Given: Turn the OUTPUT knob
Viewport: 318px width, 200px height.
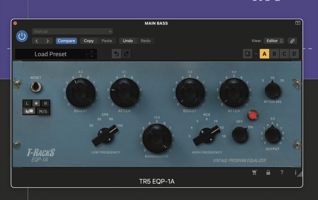Looking at the screenshot, I should [273, 134].
